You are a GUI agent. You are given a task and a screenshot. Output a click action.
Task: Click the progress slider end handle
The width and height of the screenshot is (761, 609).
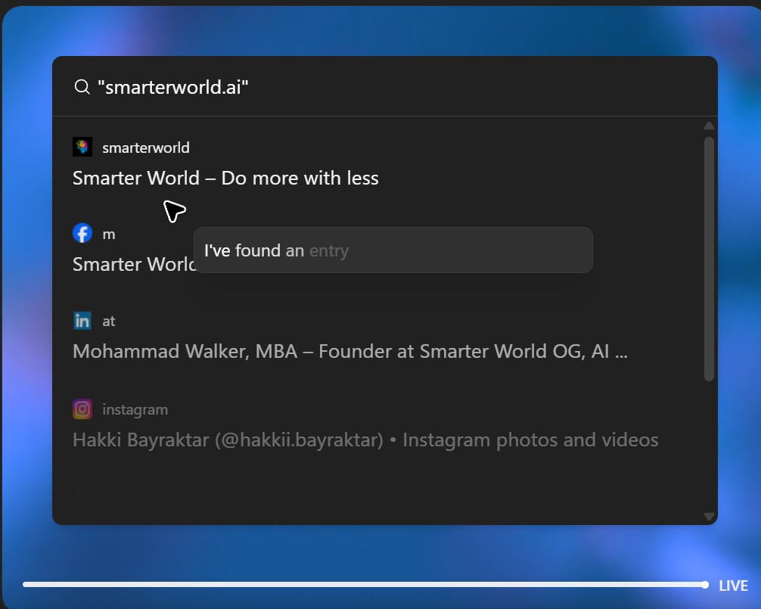coord(705,585)
